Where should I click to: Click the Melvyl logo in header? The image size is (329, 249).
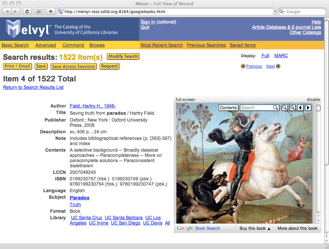point(28,29)
